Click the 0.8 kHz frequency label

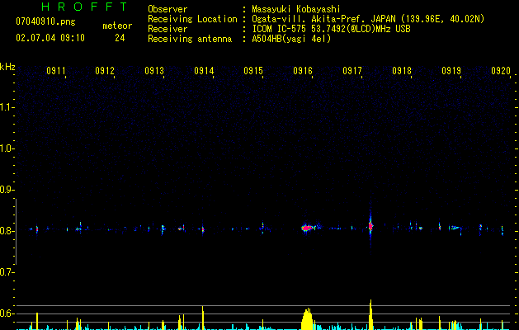7,231
